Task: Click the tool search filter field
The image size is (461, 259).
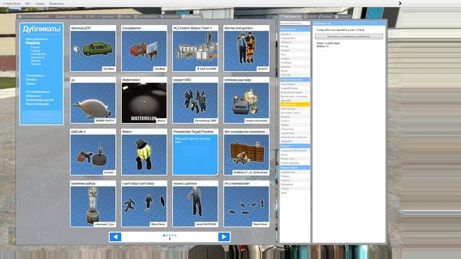Action: (295, 23)
